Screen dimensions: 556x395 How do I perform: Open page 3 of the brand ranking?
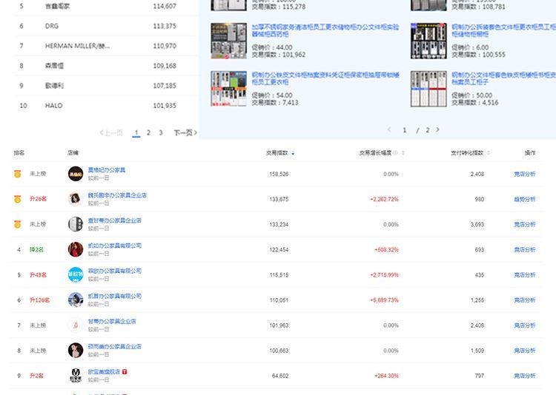click(x=161, y=133)
